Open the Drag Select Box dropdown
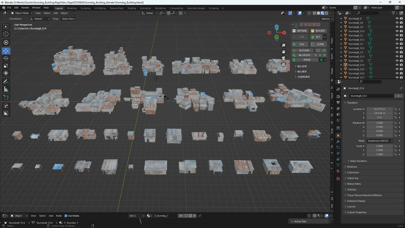Viewport: 405px width, 228px height. [69, 19]
